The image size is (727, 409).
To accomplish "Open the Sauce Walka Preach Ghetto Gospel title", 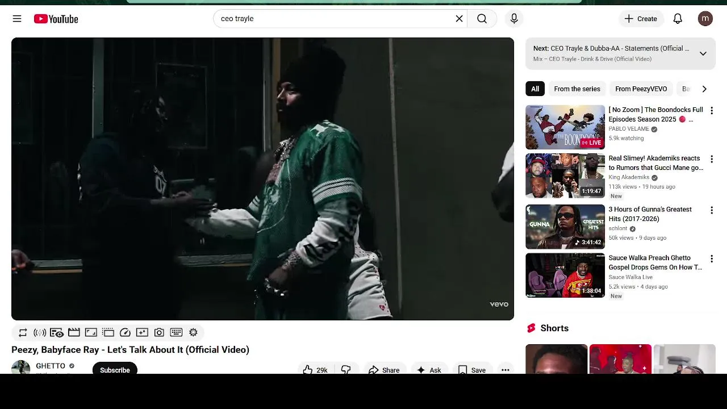I will tap(655, 262).
